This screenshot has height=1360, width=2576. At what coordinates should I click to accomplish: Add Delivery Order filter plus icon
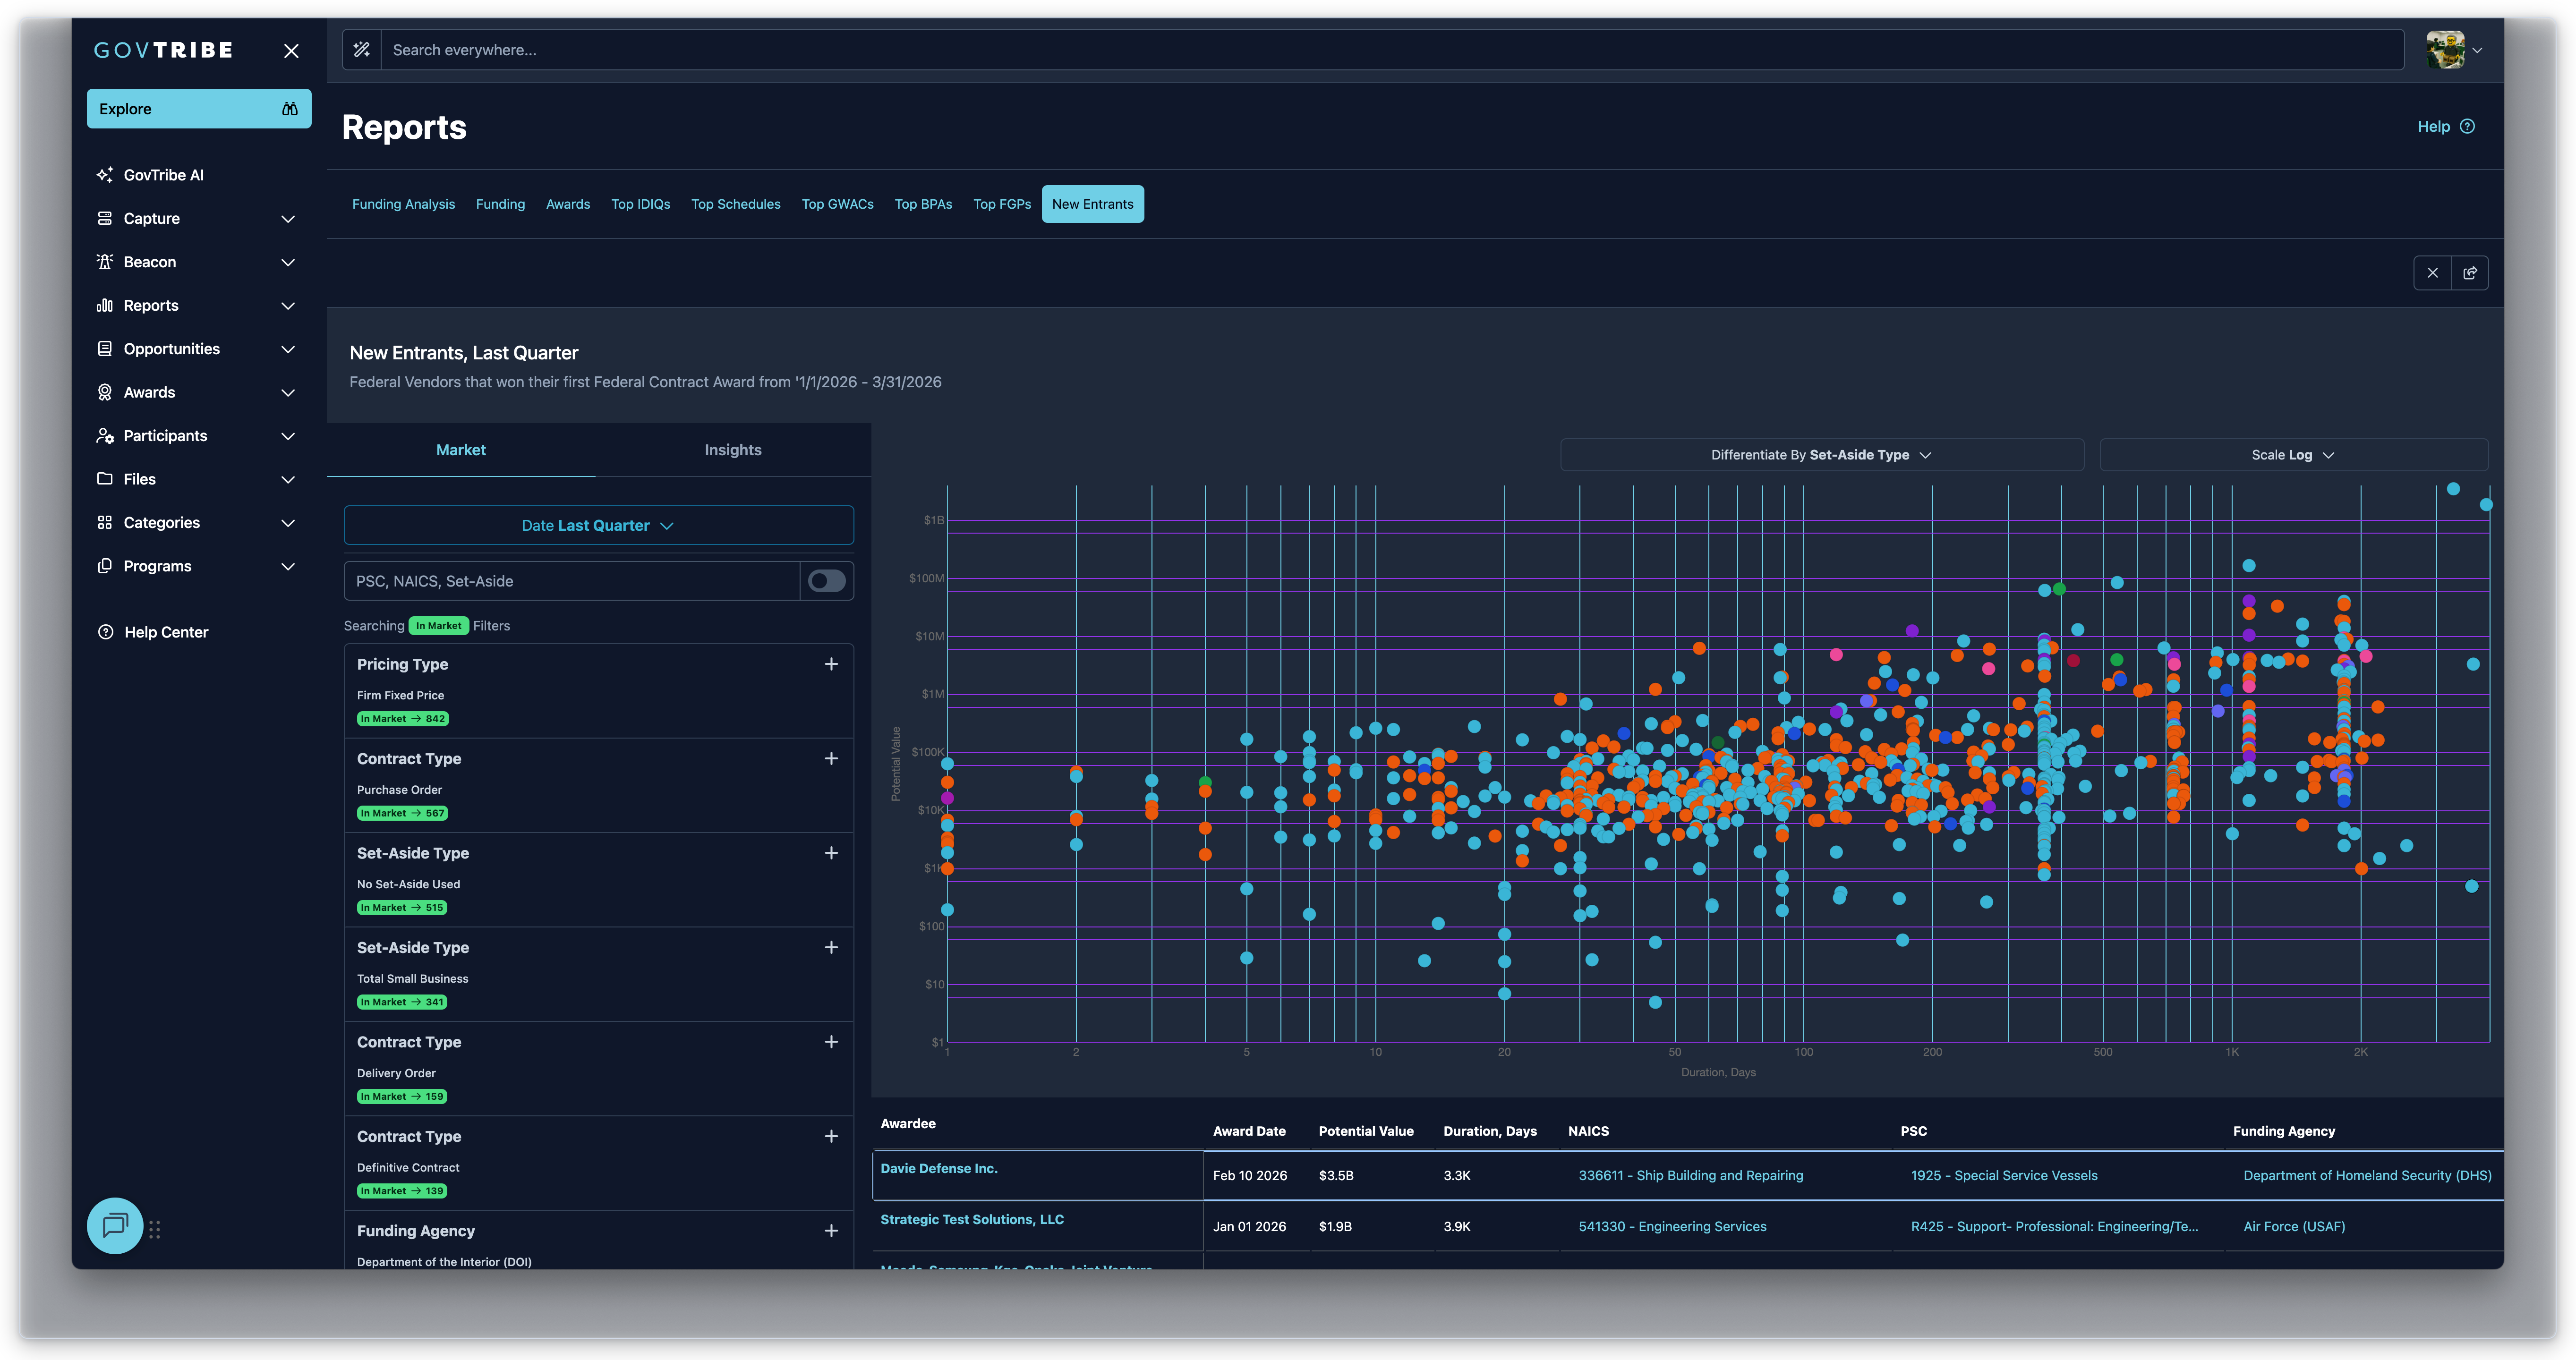tap(831, 1042)
